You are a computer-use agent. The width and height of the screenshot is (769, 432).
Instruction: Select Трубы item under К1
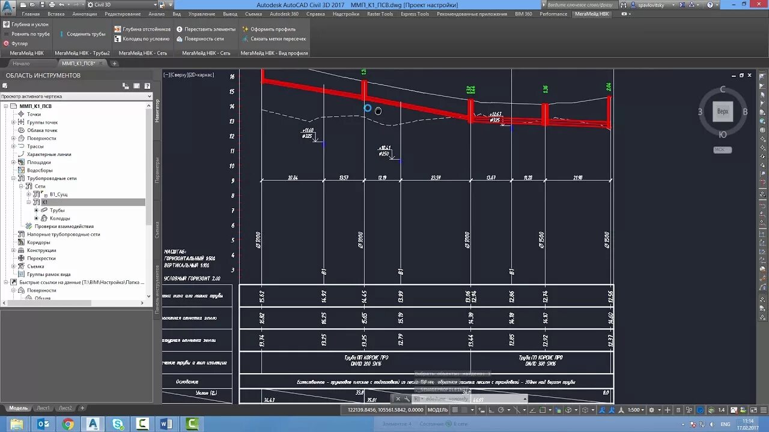click(x=57, y=211)
